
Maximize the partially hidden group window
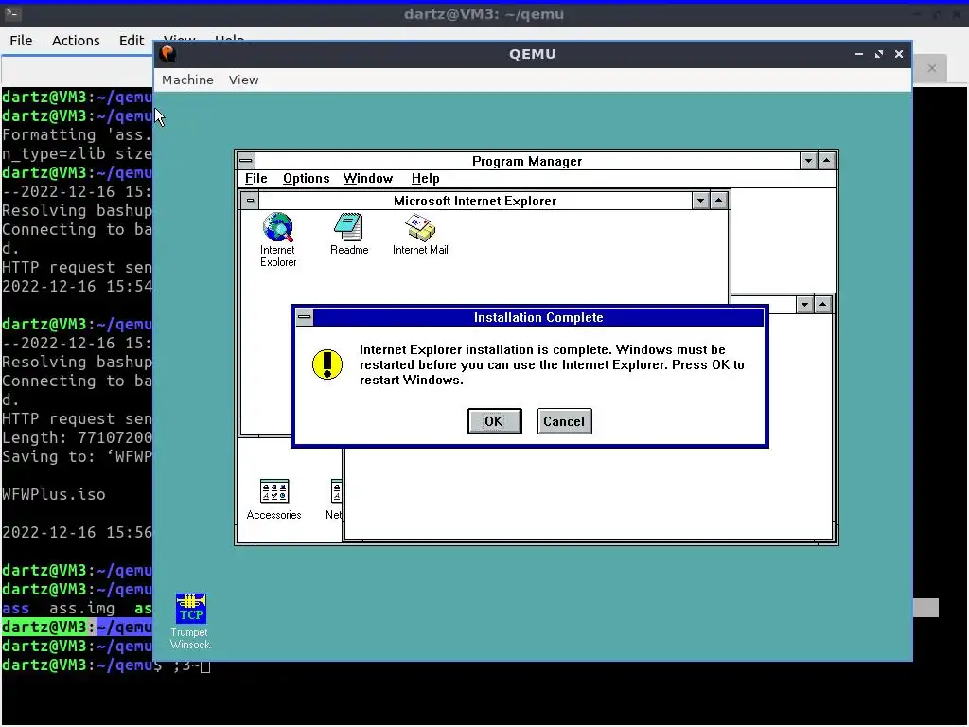click(822, 304)
